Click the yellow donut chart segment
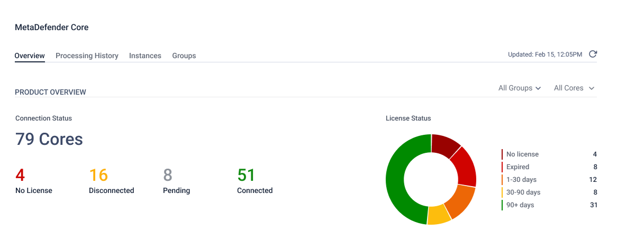Image resolution: width=618 pixels, height=230 pixels. pyautogui.click(x=438, y=215)
